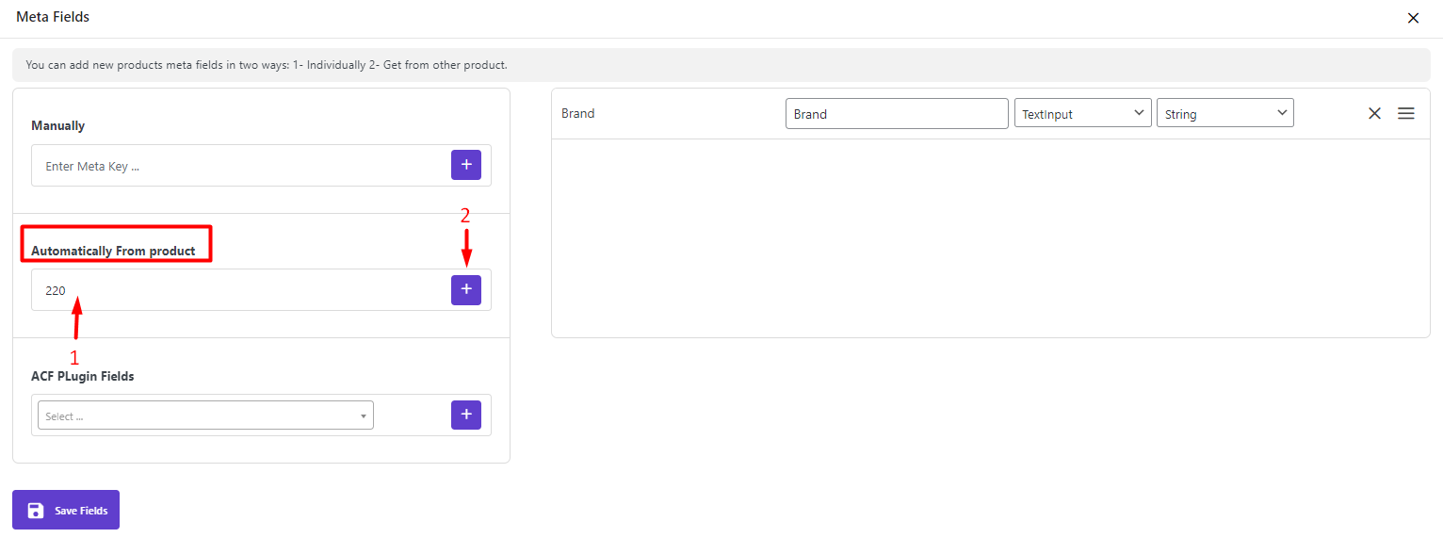1443x554 pixels.
Task: Remove the Brand meta field row
Action: (1374, 113)
